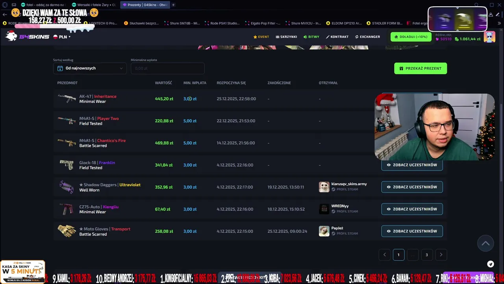Click the G4Skins logo
This screenshot has height=284, width=504.
(x=27, y=36)
